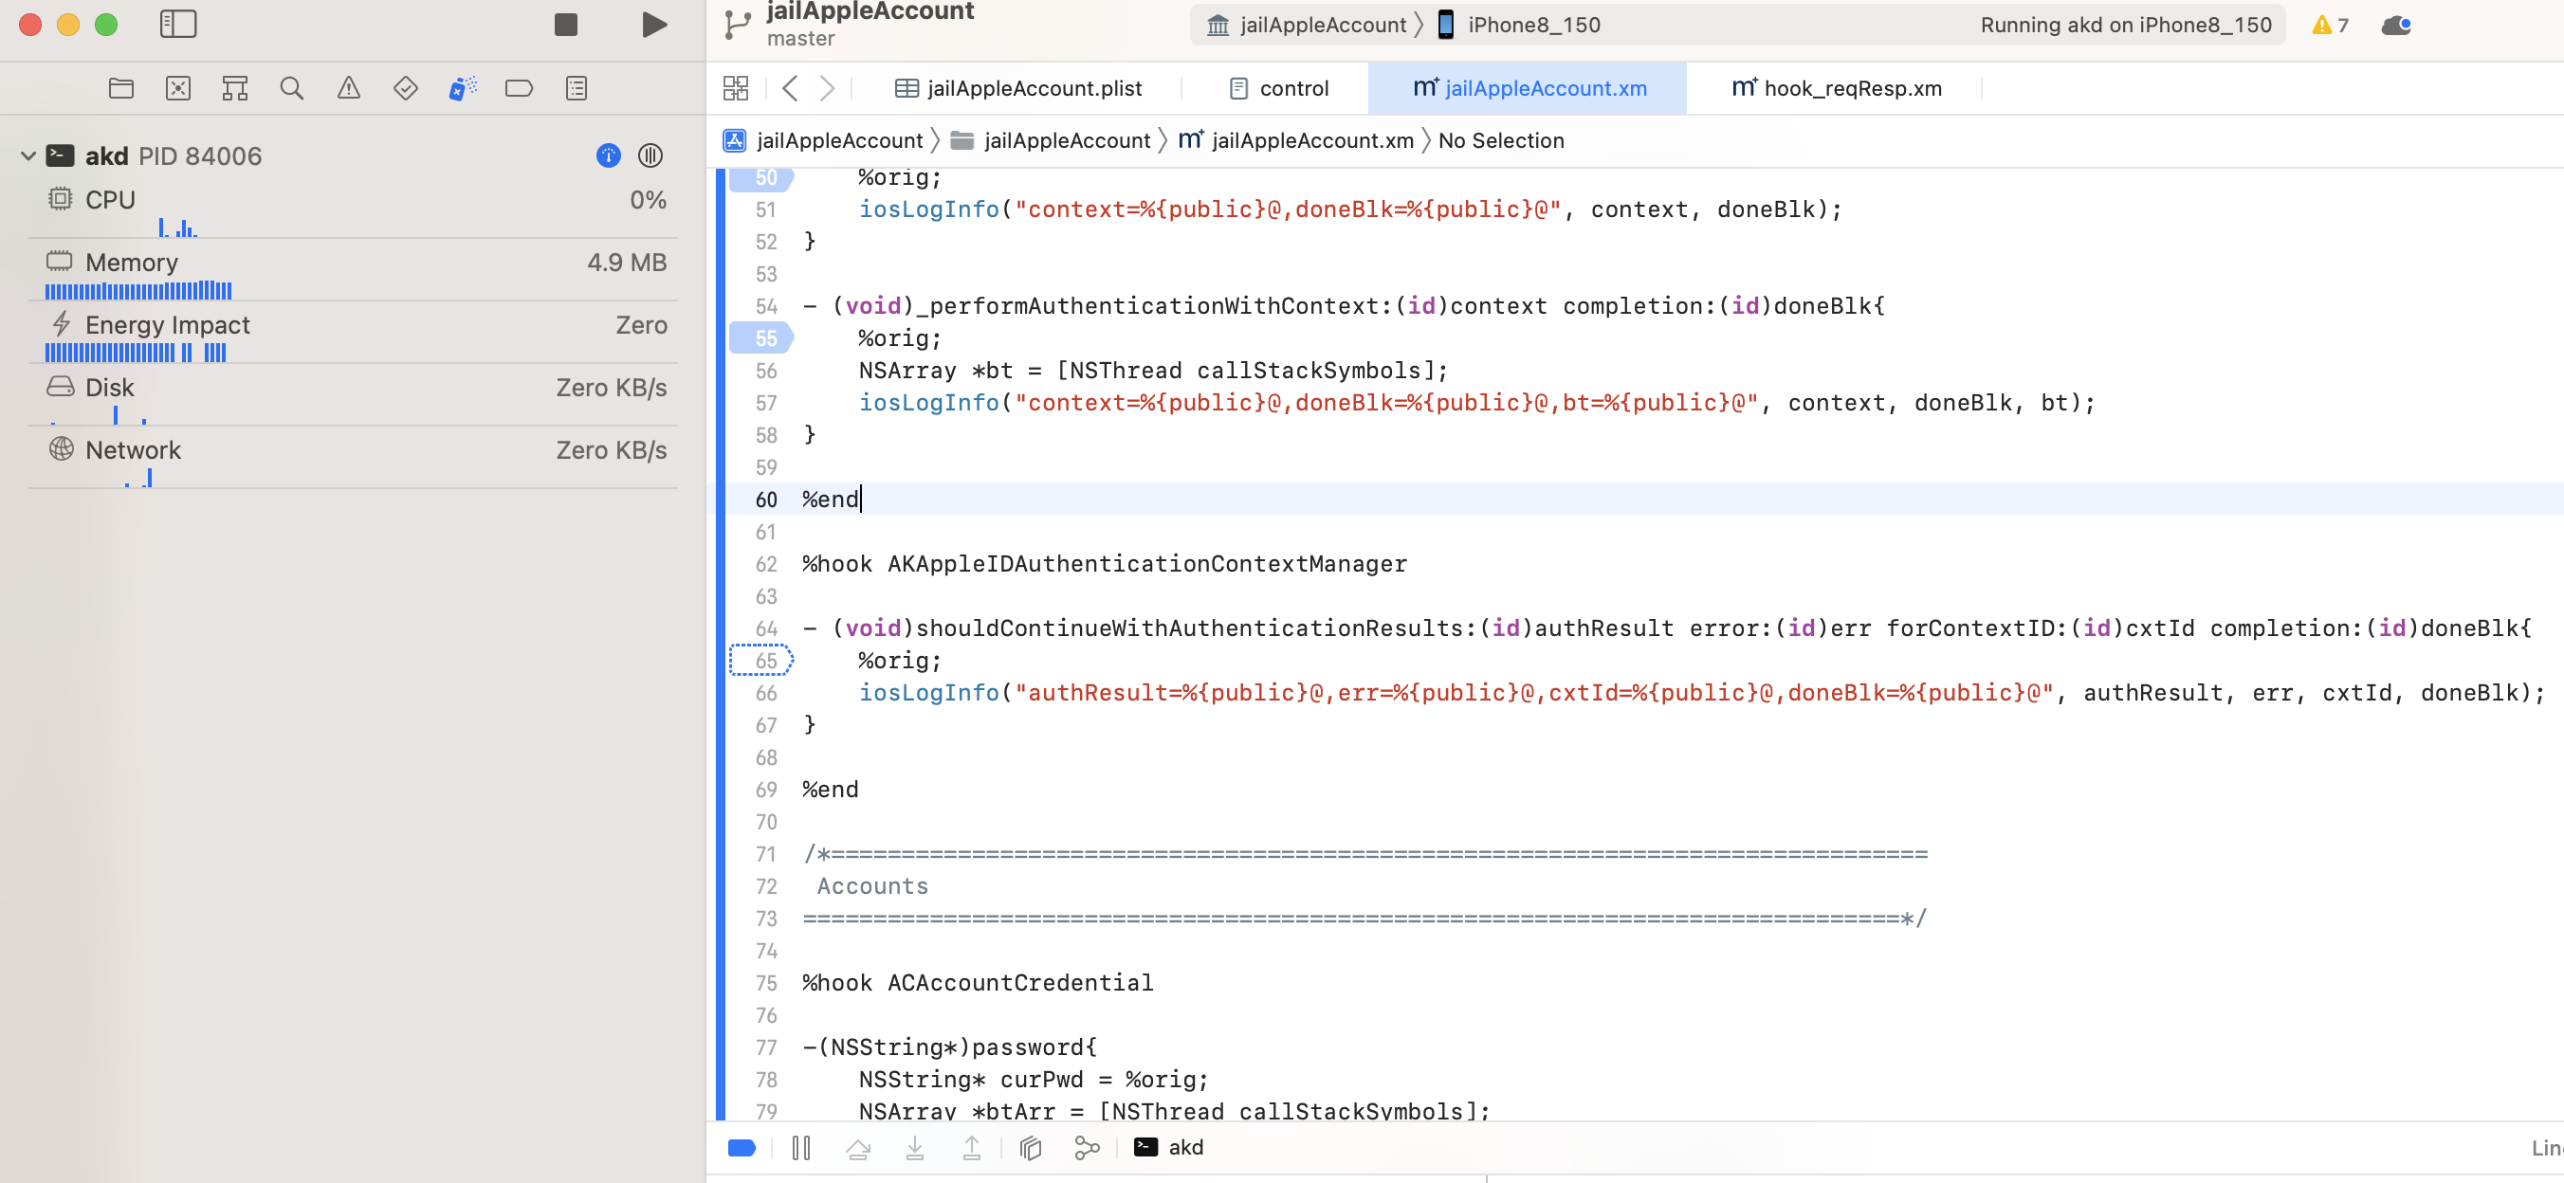Click line number 75 in gutter
Screen dimensions: 2564x1183
click(765, 983)
